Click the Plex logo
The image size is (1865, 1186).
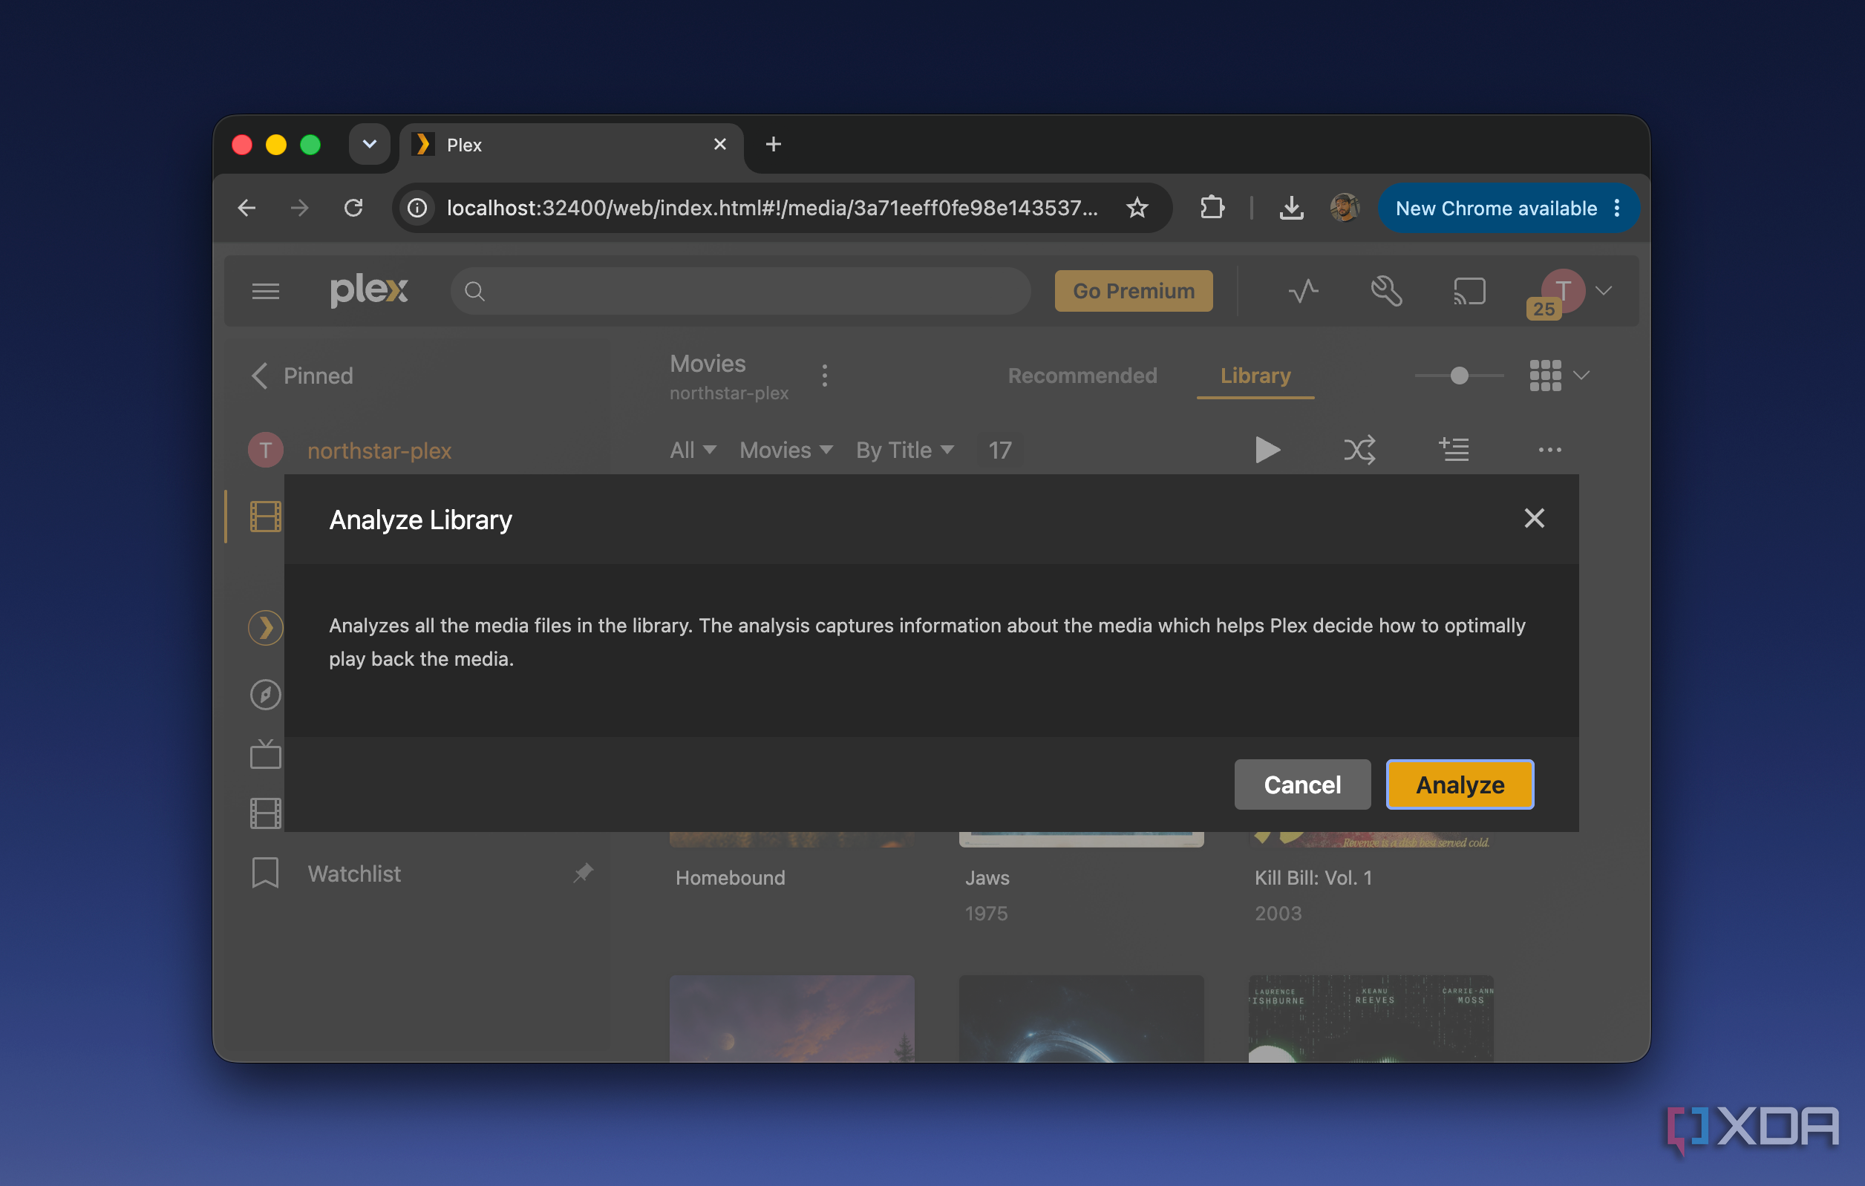point(369,290)
